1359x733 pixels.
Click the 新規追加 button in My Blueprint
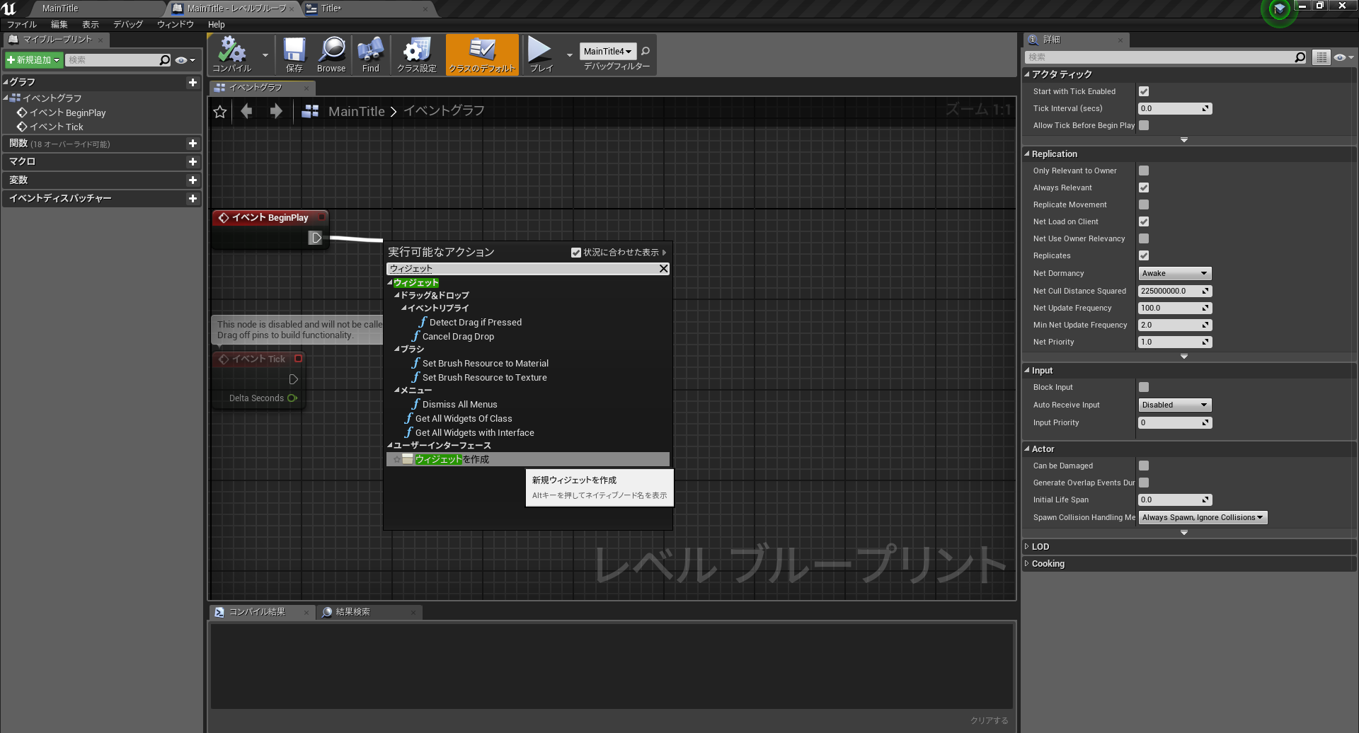pyautogui.click(x=33, y=59)
